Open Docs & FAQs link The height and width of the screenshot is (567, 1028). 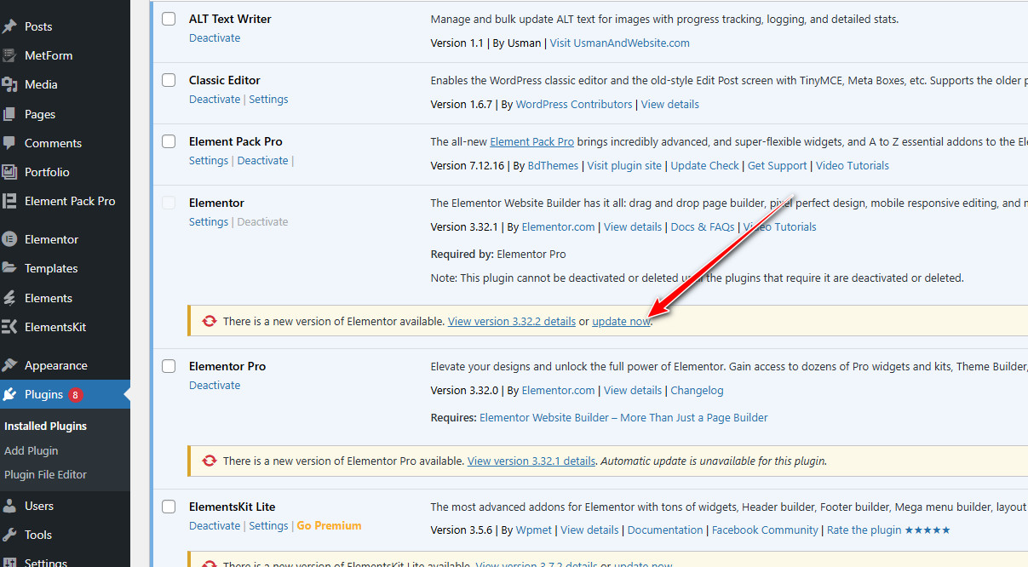[x=703, y=226]
